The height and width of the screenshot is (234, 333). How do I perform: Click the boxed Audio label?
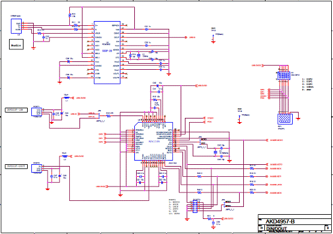[x=16, y=45]
